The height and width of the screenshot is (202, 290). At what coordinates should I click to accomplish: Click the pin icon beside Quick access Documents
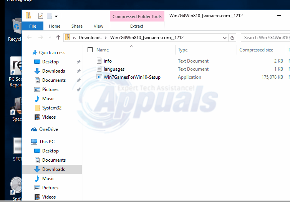[x=79, y=80]
